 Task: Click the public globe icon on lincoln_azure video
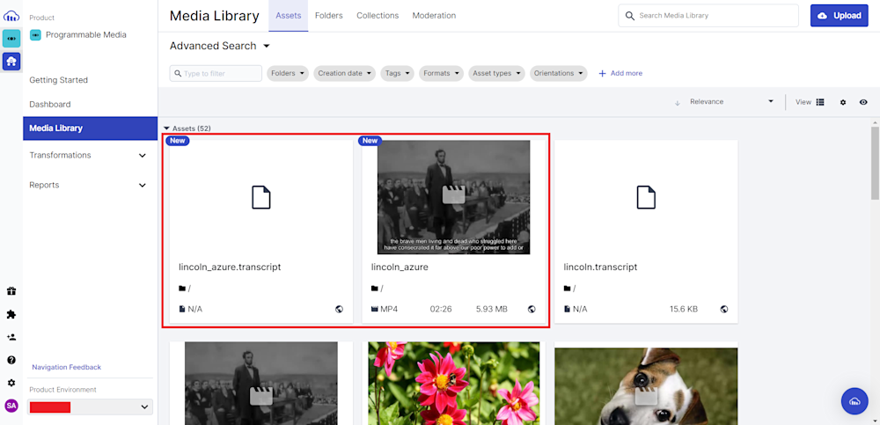[532, 309]
